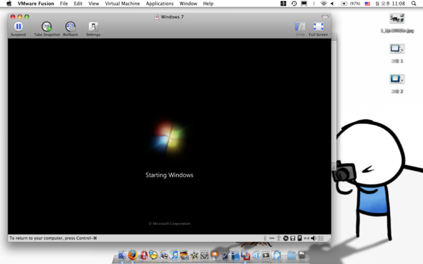Click the Time Machine menu bar icon
Screen dimensions: 423x264
point(294,4)
